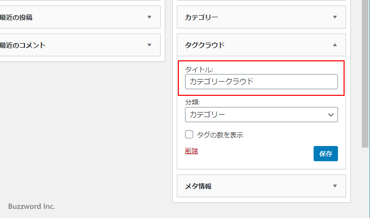Click the タイトル: field label
This screenshot has height=218, width=370.
pos(199,69)
